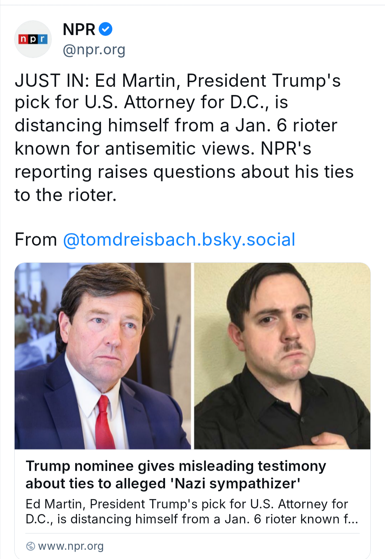Click headline line ending 'Nazi sympathizer'
This screenshot has width=385, height=559.
163,484
